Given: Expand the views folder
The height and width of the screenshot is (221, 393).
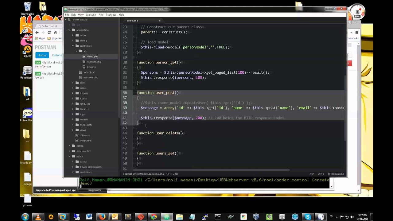Looking at the screenshot, I should [73, 130].
